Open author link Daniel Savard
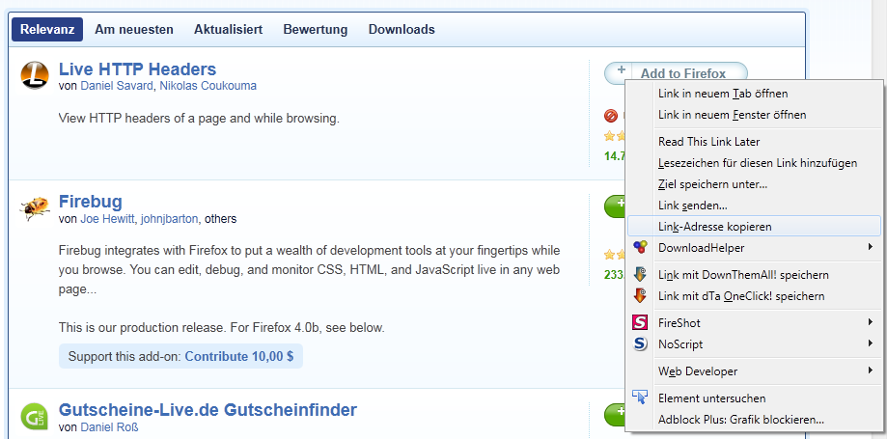 [115, 86]
